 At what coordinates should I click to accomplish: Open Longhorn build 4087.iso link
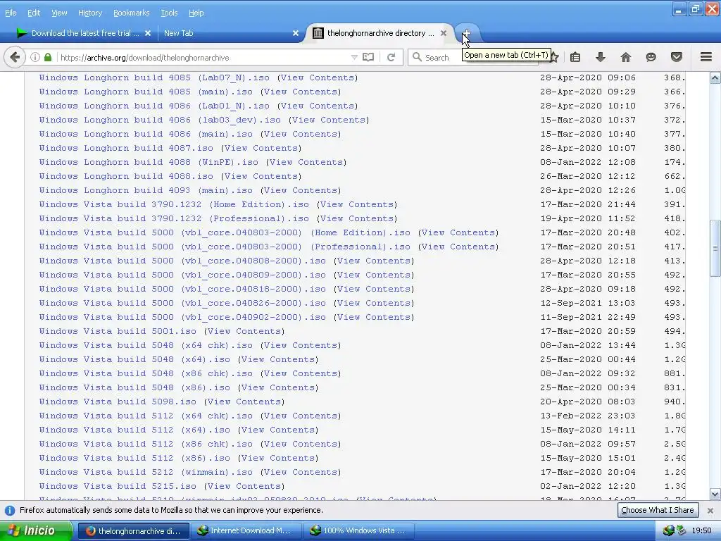click(x=127, y=148)
